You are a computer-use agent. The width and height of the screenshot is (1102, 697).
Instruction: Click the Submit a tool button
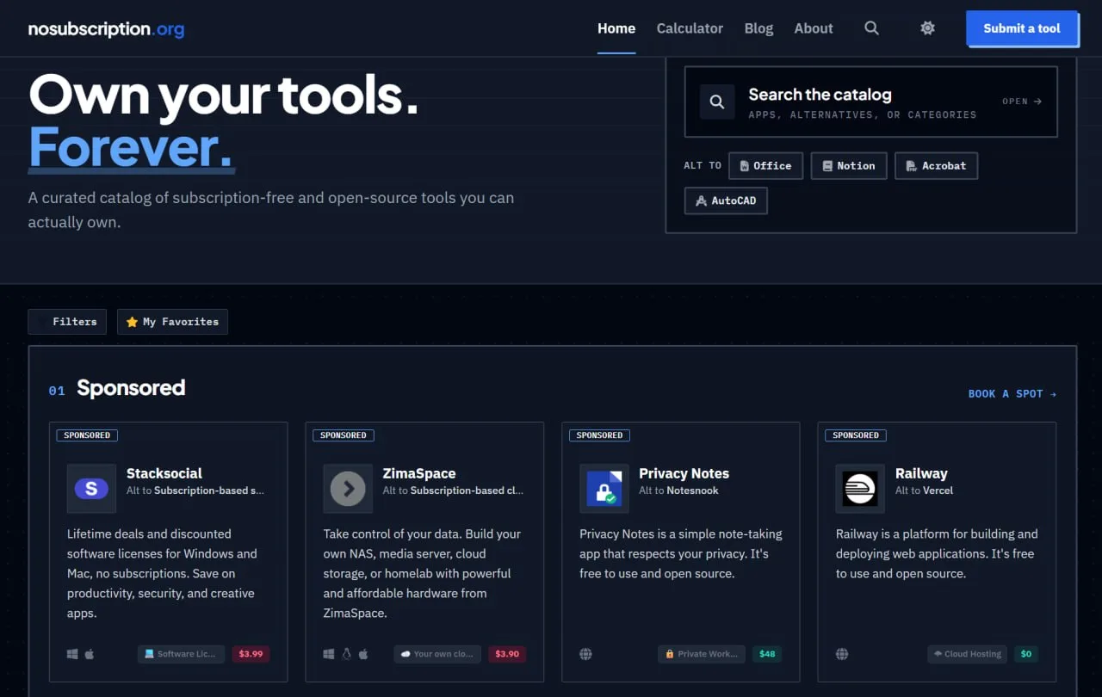tap(1022, 28)
